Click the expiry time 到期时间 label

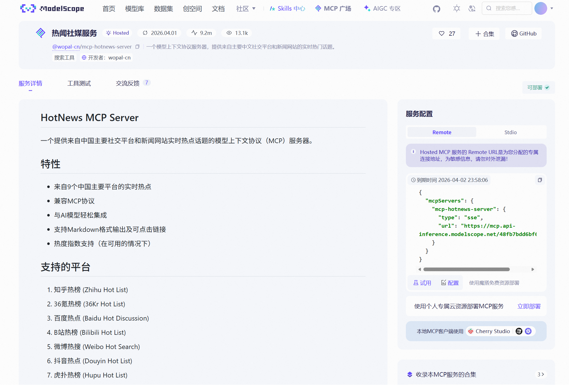point(449,180)
